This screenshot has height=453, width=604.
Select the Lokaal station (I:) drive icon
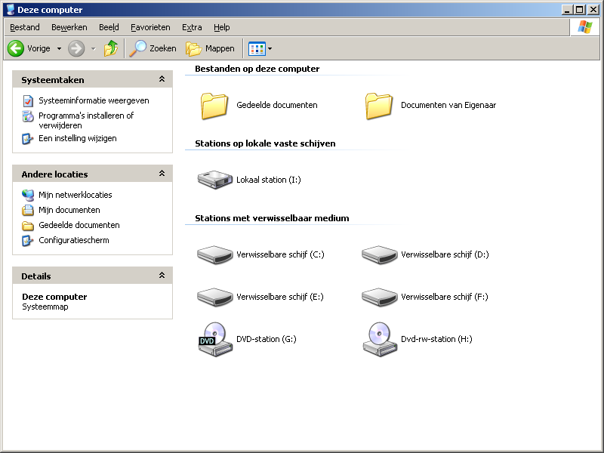[x=214, y=180]
